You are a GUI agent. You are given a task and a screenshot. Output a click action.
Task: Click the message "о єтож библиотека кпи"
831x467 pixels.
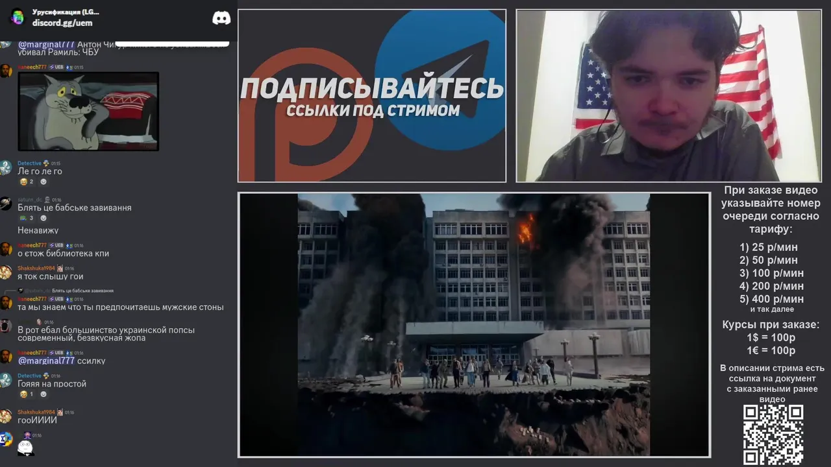[64, 254]
